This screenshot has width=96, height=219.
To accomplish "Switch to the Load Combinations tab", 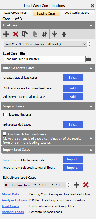I will (x=77, y=13).
